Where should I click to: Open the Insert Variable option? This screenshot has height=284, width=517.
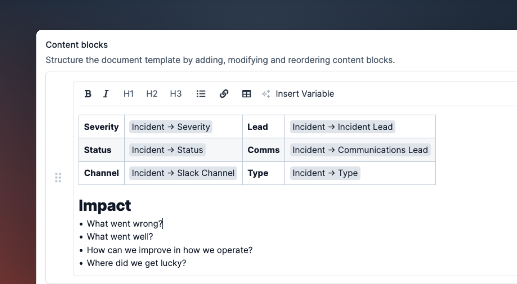(x=305, y=94)
